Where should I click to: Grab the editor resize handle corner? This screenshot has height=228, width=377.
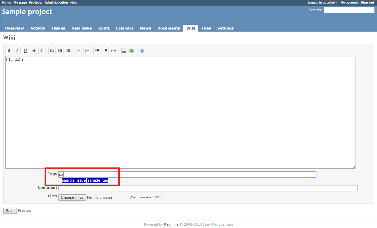(x=353, y=167)
